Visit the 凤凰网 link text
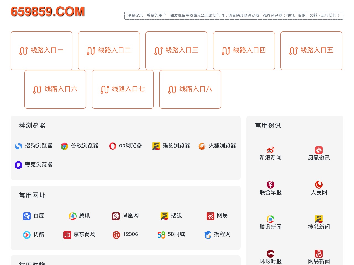354x265 pixels. [131, 215]
